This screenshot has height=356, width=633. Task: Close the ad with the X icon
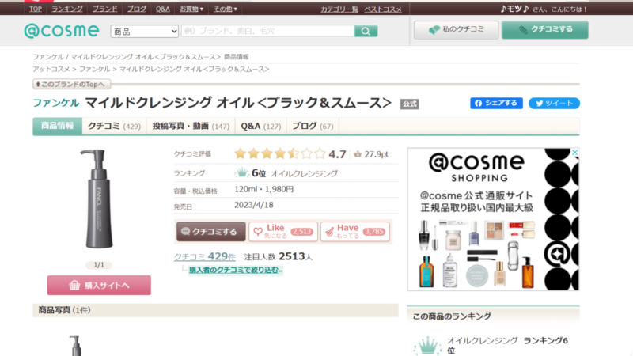click(x=575, y=152)
